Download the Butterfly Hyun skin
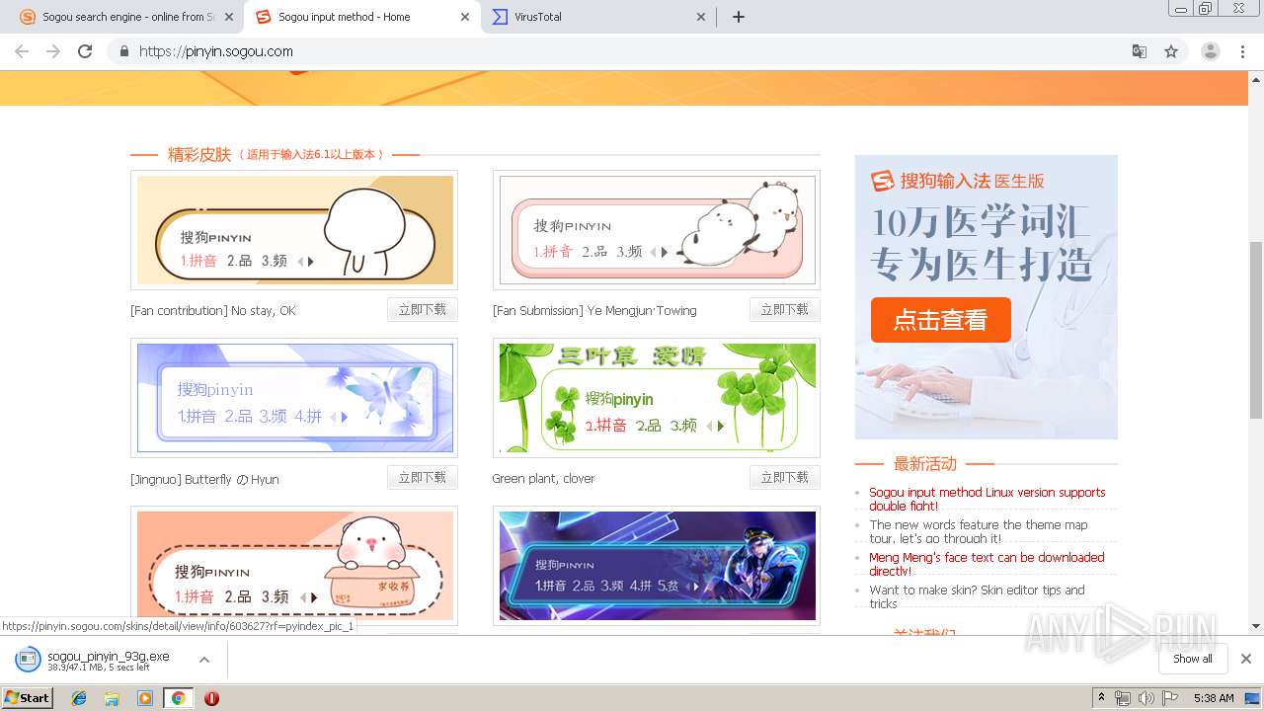 422,478
